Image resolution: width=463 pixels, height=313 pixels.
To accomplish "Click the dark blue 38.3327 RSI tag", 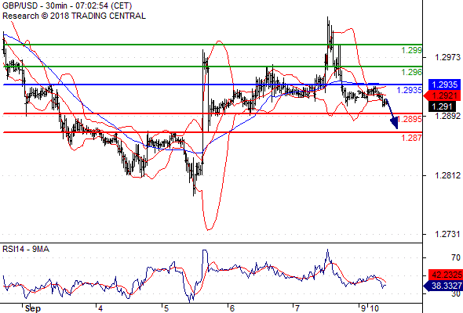I will click(x=443, y=286).
